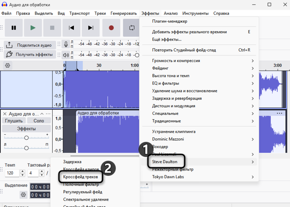Skip to start of the project

[71, 28]
